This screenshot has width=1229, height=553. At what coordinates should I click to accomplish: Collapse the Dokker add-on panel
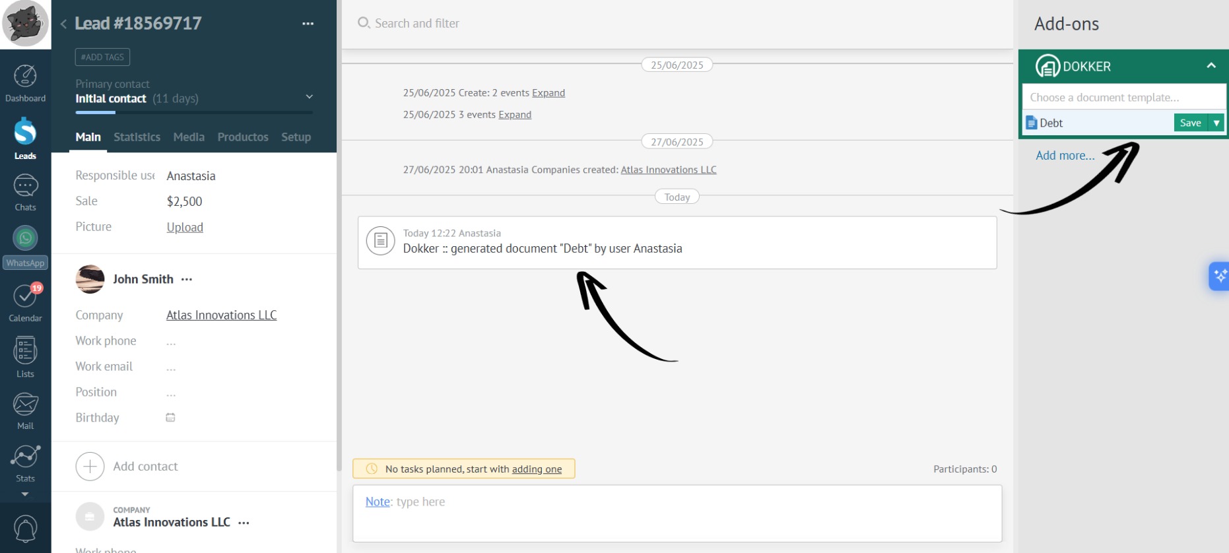1211,66
